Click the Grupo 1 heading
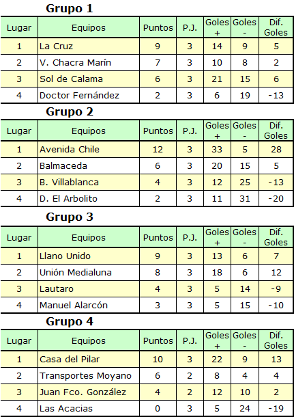Viewport: 294px width, 417px height. pos(70,8)
